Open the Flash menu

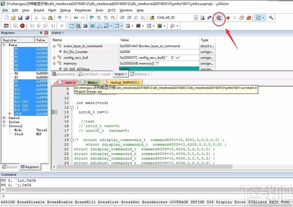click(52, 10)
